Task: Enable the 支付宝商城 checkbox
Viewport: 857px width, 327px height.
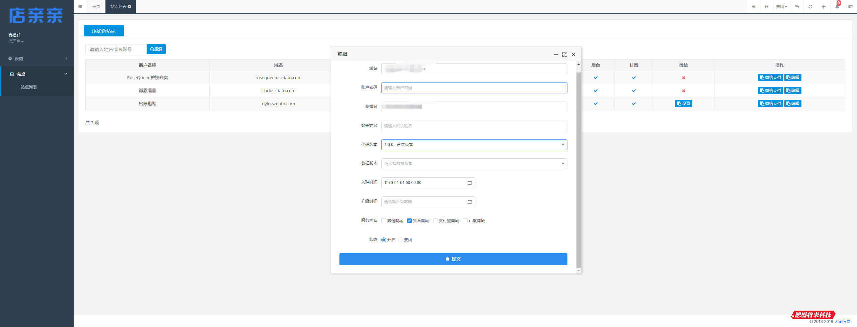Action: (x=435, y=221)
